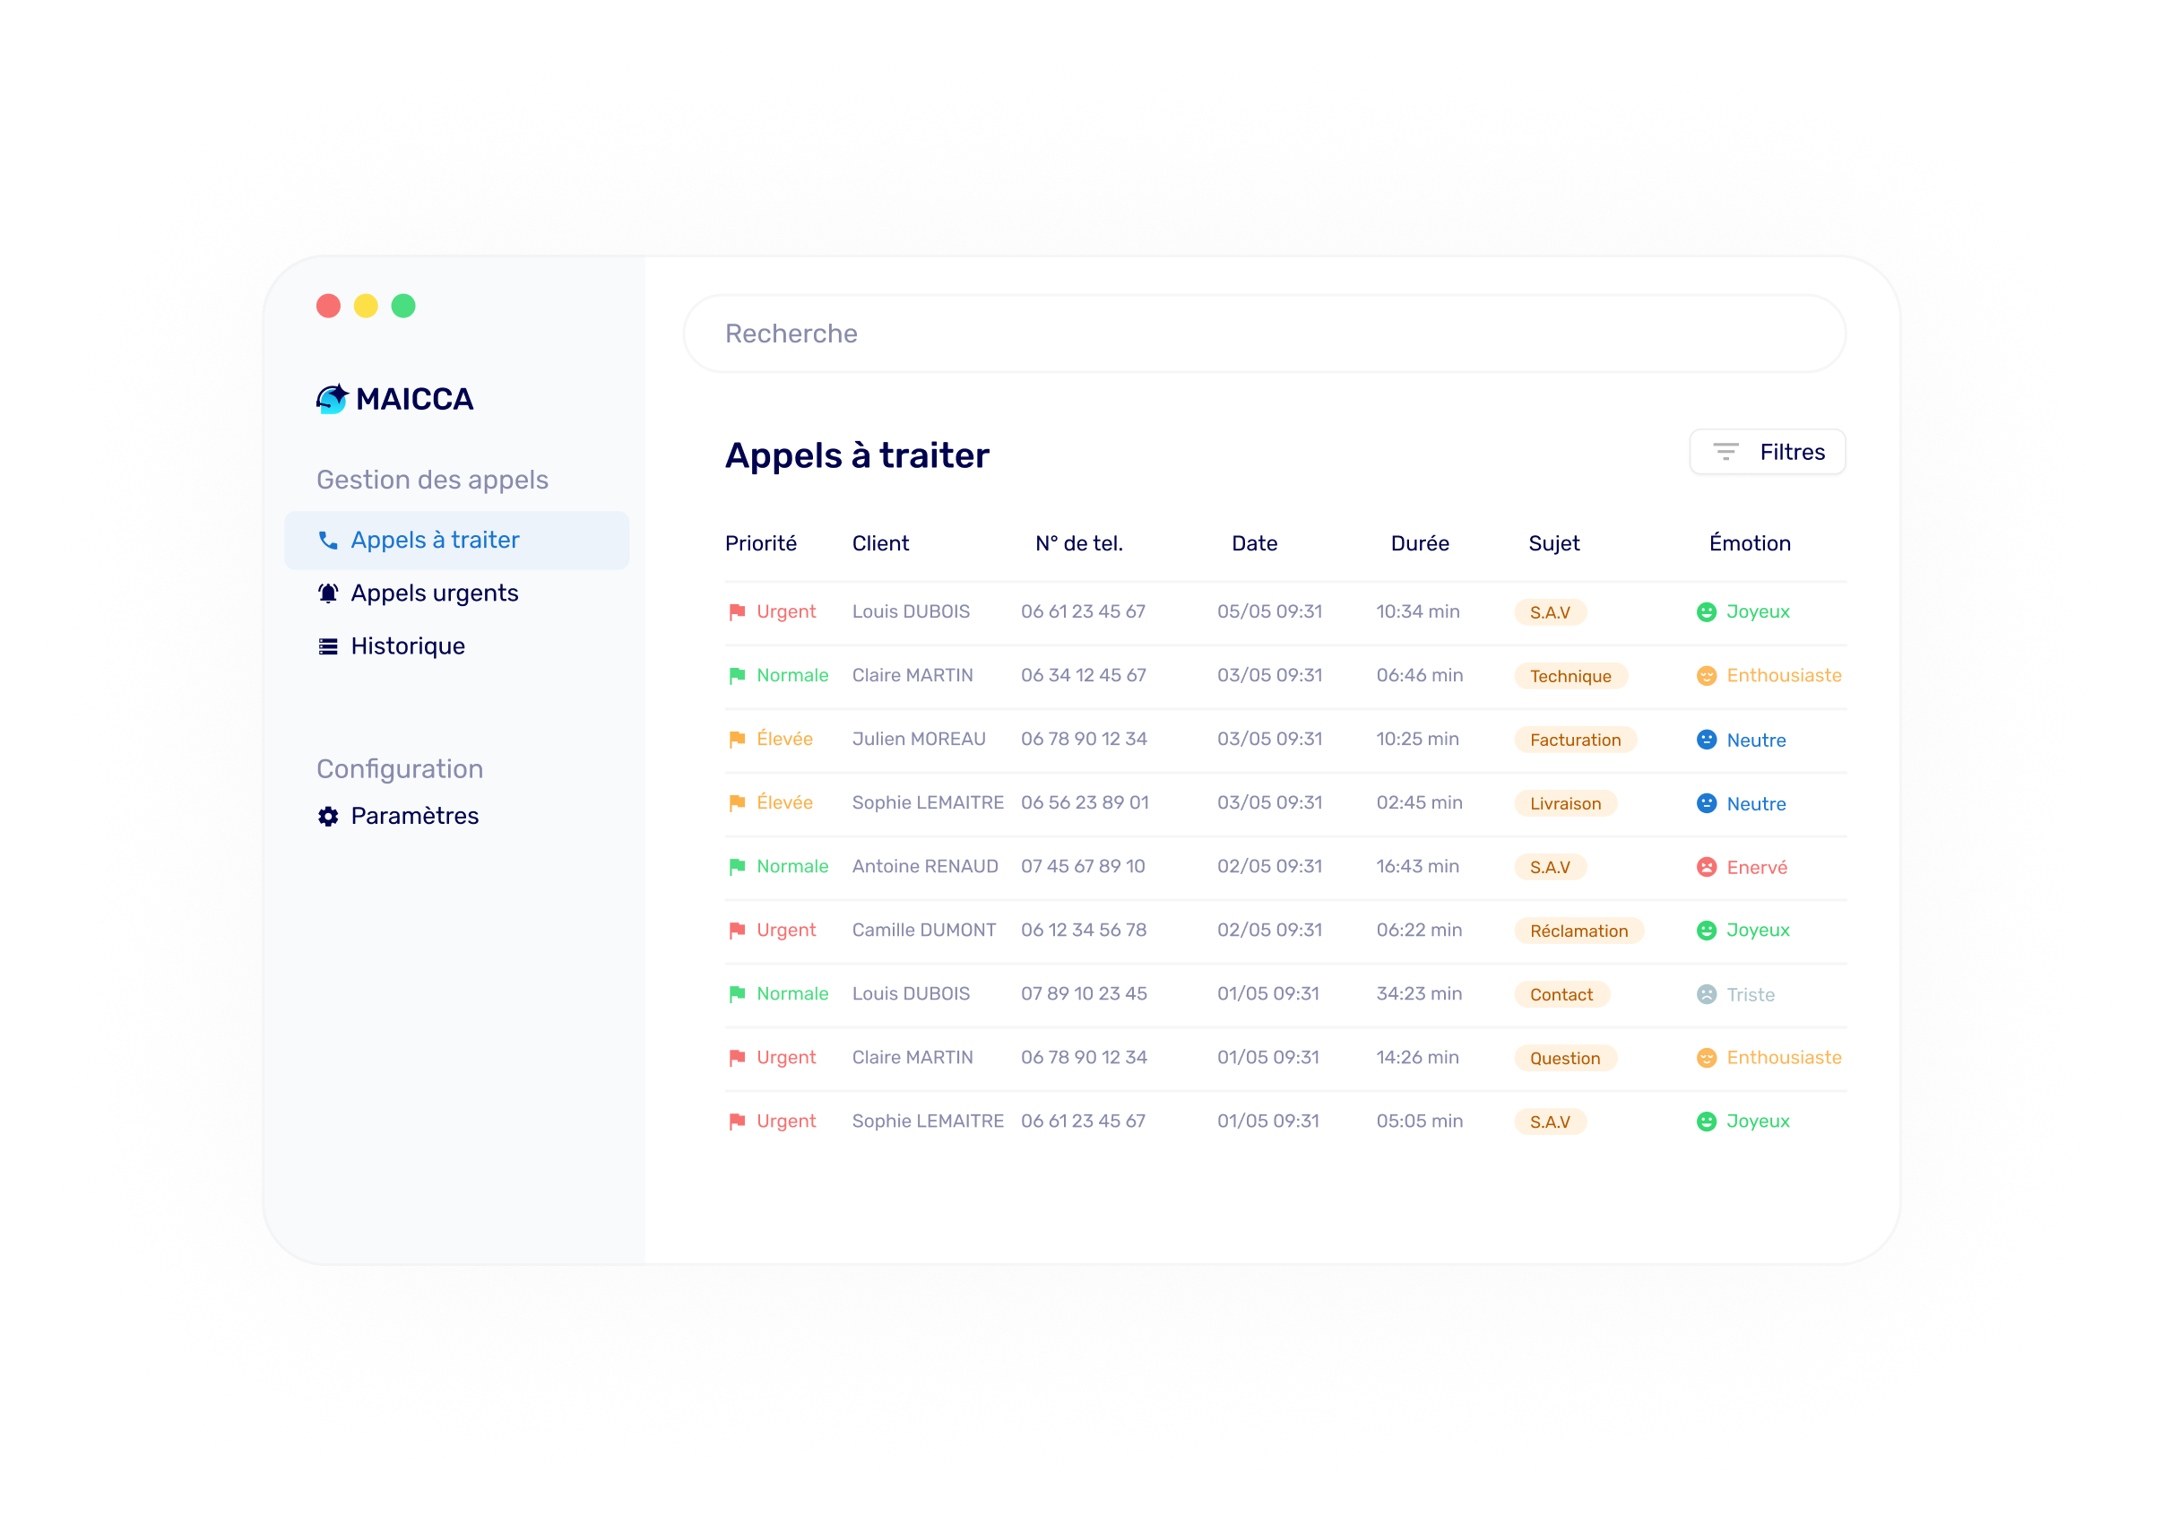Open the Filtres button
This screenshot has height=1533, width=2162.
tap(1768, 452)
